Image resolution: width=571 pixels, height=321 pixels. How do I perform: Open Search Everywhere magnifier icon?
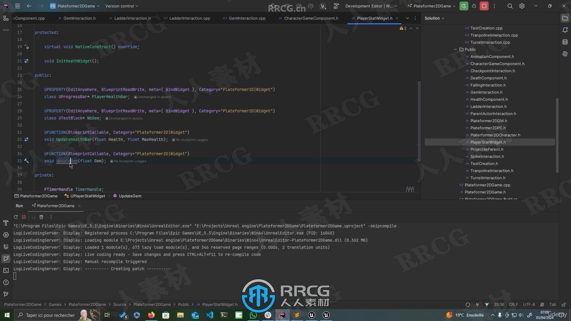pos(510,6)
